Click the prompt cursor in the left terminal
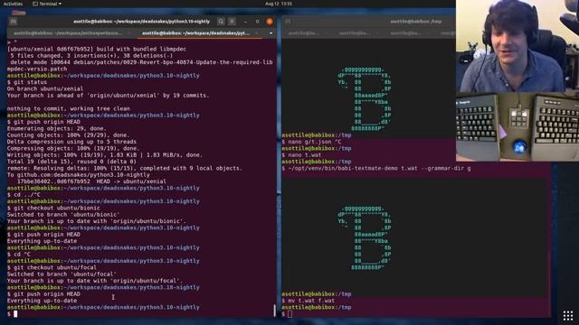Screen dimensions: 579x325 [x=15, y=314]
